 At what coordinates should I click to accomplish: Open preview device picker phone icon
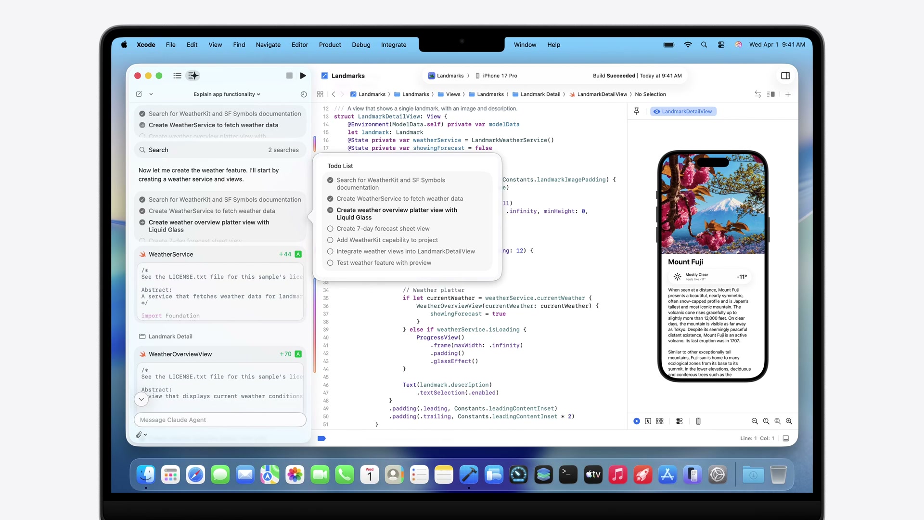tap(698, 421)
